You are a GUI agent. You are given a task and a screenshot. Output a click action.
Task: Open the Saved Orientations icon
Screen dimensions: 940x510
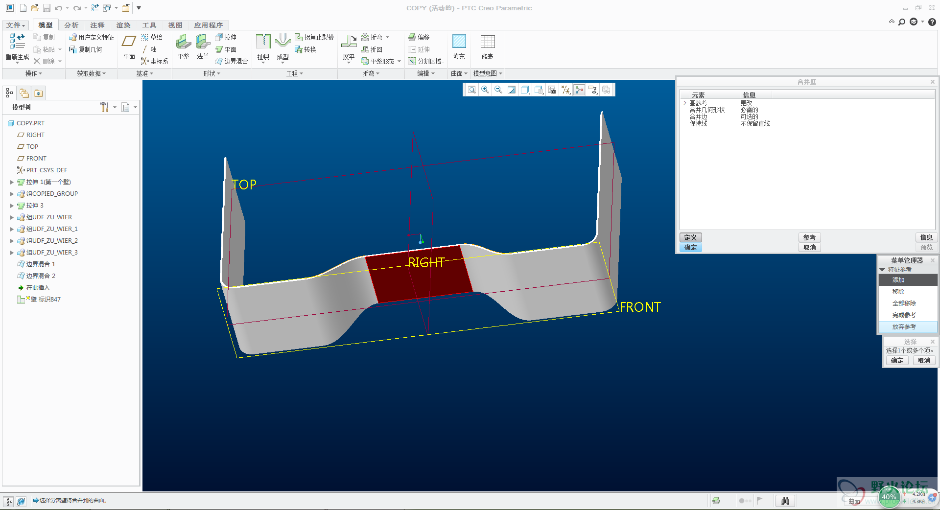pos(539,90)
